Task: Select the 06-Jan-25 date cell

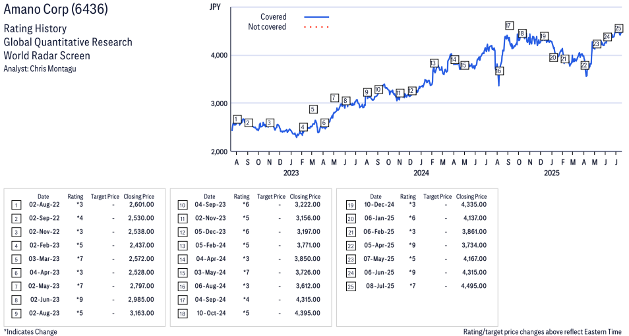Action: coord(379,218)
